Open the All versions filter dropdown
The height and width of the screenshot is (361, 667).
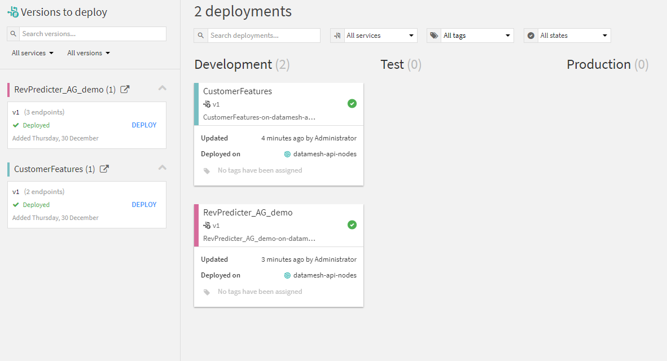(89, 53)
